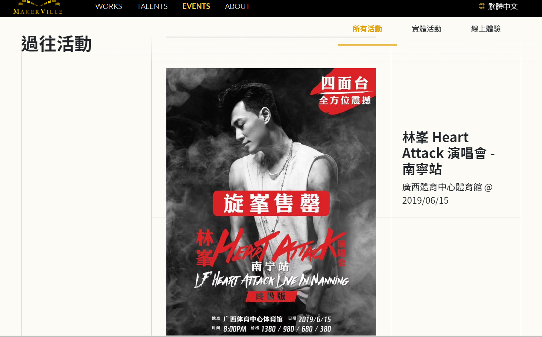Click the 過往活動 heading

coord(56,44)
